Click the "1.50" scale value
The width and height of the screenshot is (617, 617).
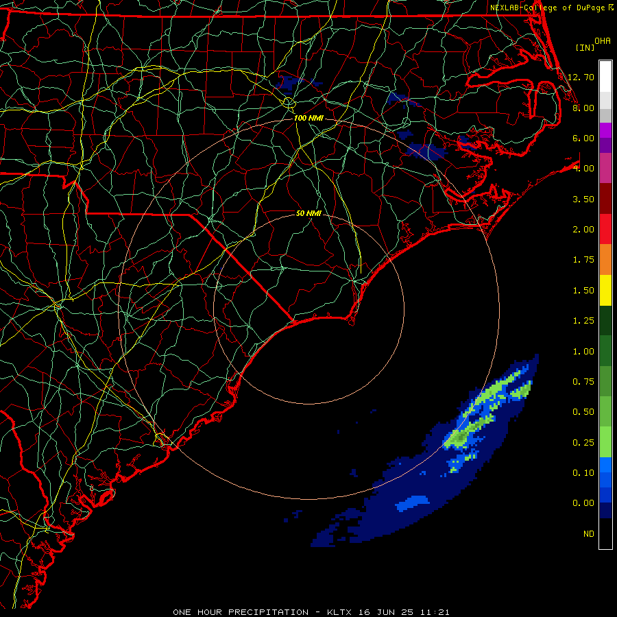click(583, 291)
